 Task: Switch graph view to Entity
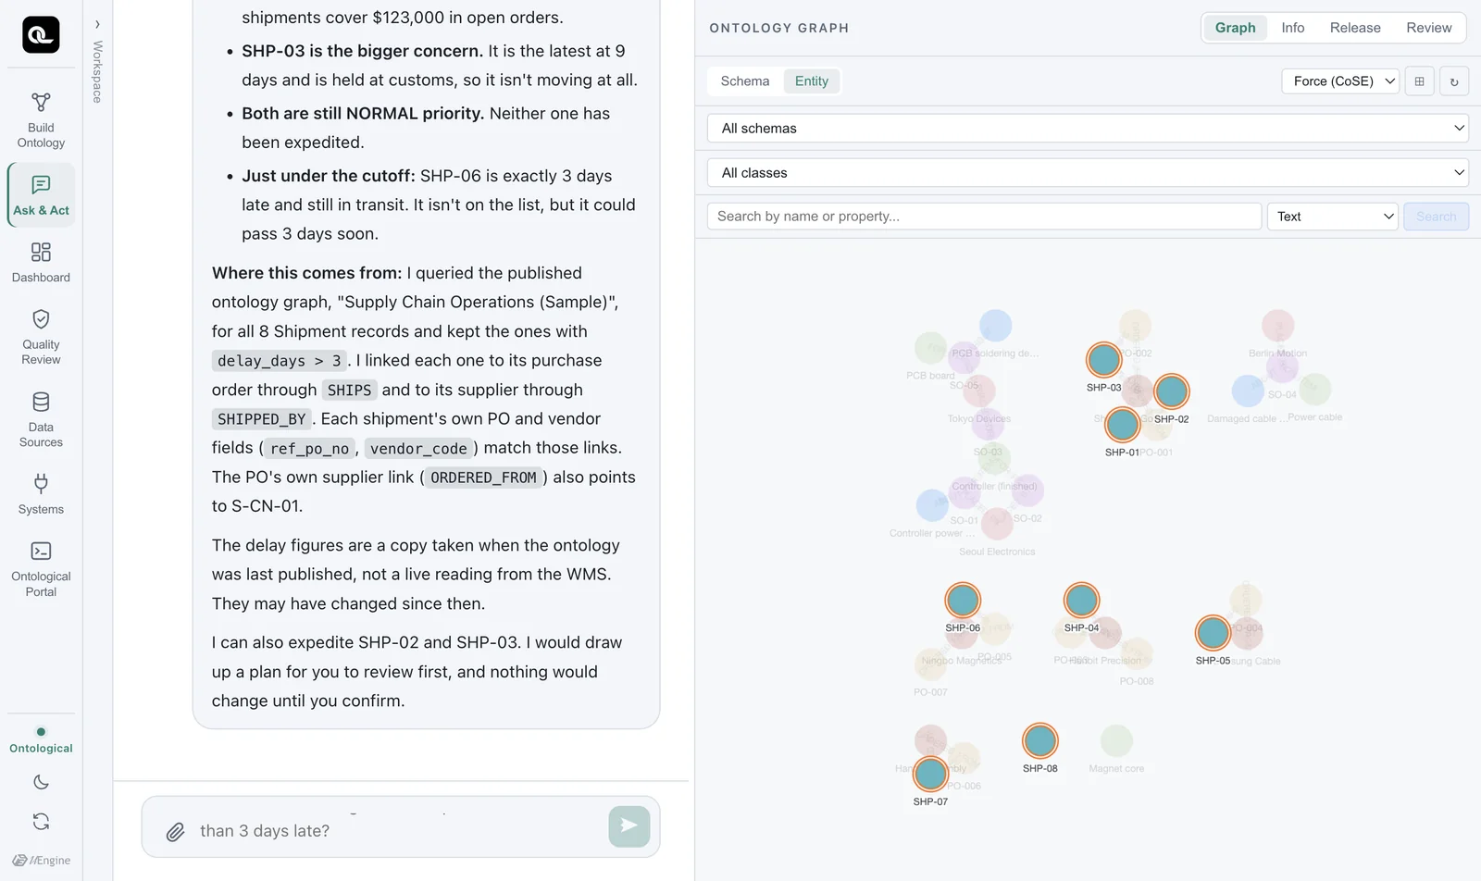point(812,81)
